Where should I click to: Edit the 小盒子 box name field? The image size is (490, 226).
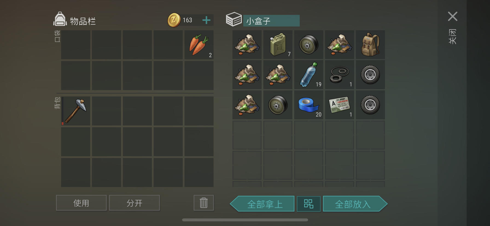click(x=271, y=21)
